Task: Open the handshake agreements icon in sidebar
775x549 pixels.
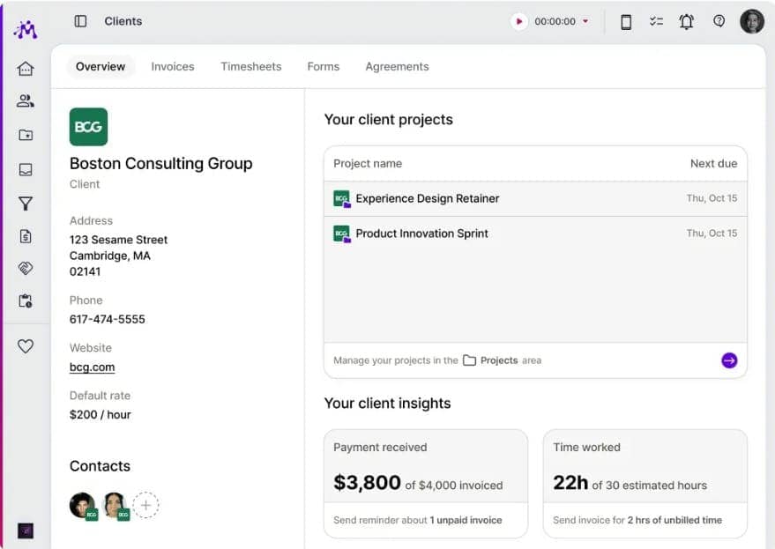Action: tap(26, 268)
